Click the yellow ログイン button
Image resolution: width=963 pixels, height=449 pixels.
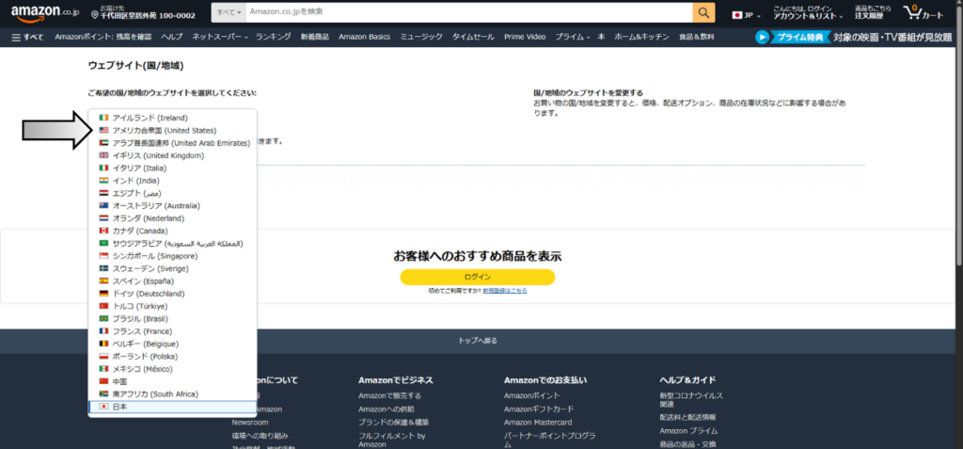pyautogui.click(x=477, y=277)
